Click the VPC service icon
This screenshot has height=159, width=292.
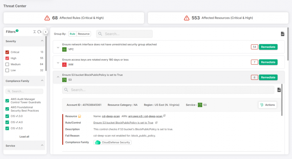point(64,49)
